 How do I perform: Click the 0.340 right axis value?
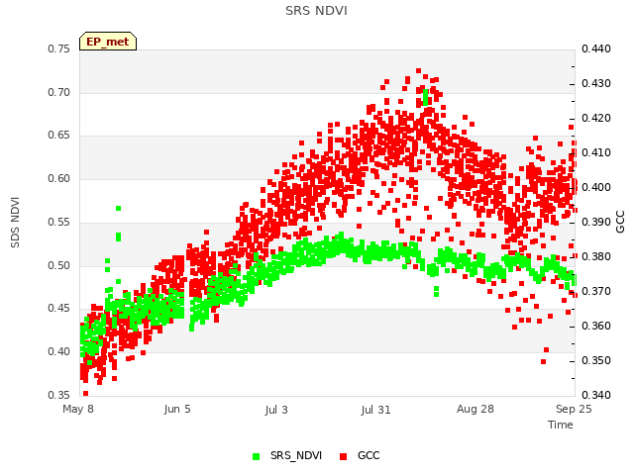point(596,395)
